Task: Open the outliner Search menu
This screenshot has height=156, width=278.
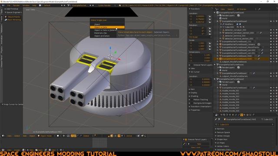Action: (231, 9)
